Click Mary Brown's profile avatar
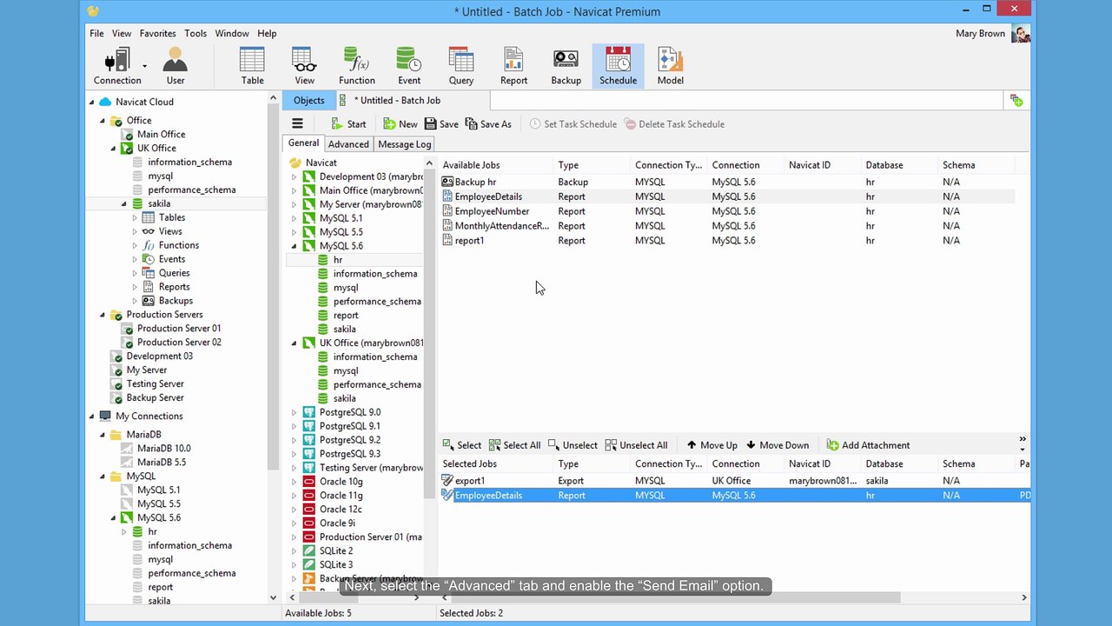1112x626 pixels. pos(1021,34)
